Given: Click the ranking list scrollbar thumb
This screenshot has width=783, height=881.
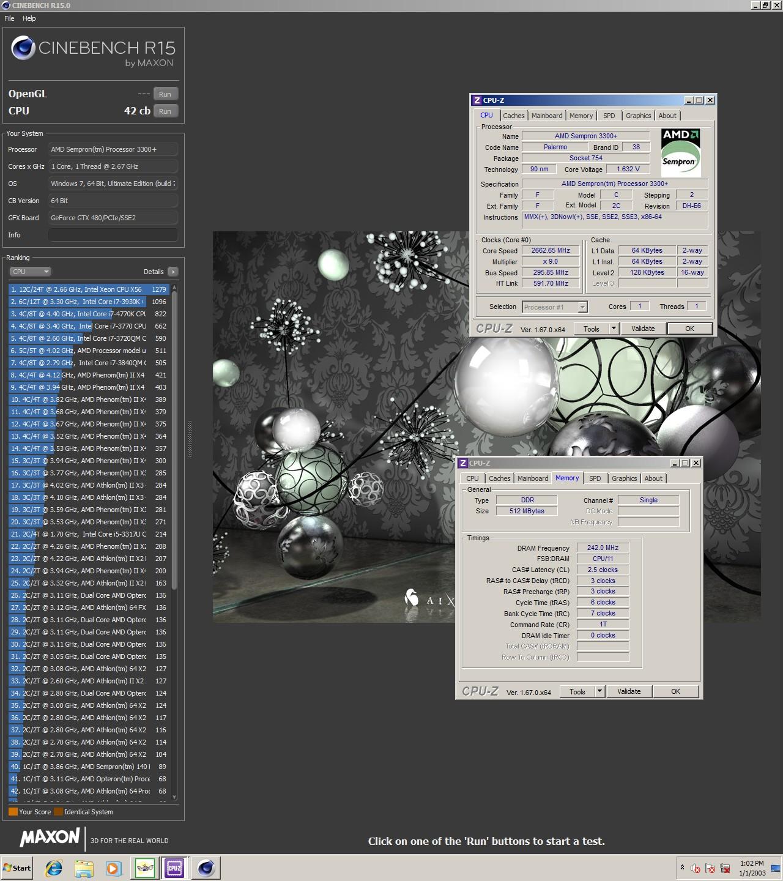Looking at the screenshot, I should tap(174, 441).
